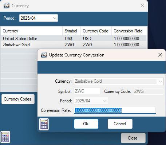Sort by Conversion Rate column header
166x145 pixels.
[x=129, y=31]
